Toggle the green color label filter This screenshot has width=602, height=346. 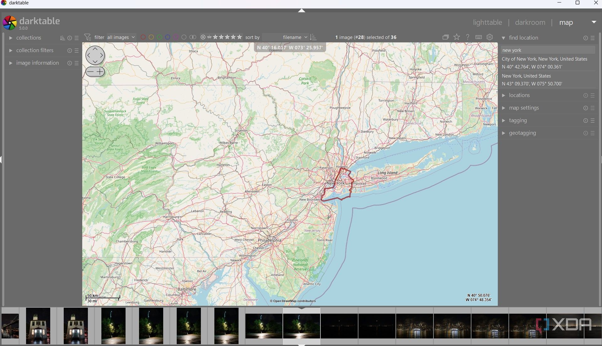(x=159, y=37)
